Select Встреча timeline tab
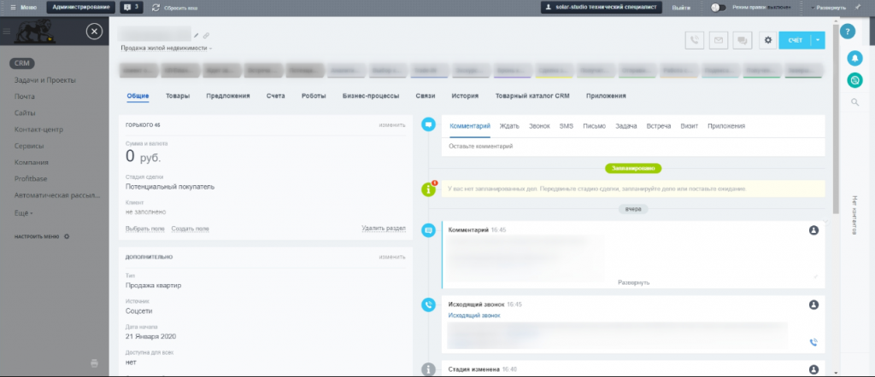 point(659,126)
